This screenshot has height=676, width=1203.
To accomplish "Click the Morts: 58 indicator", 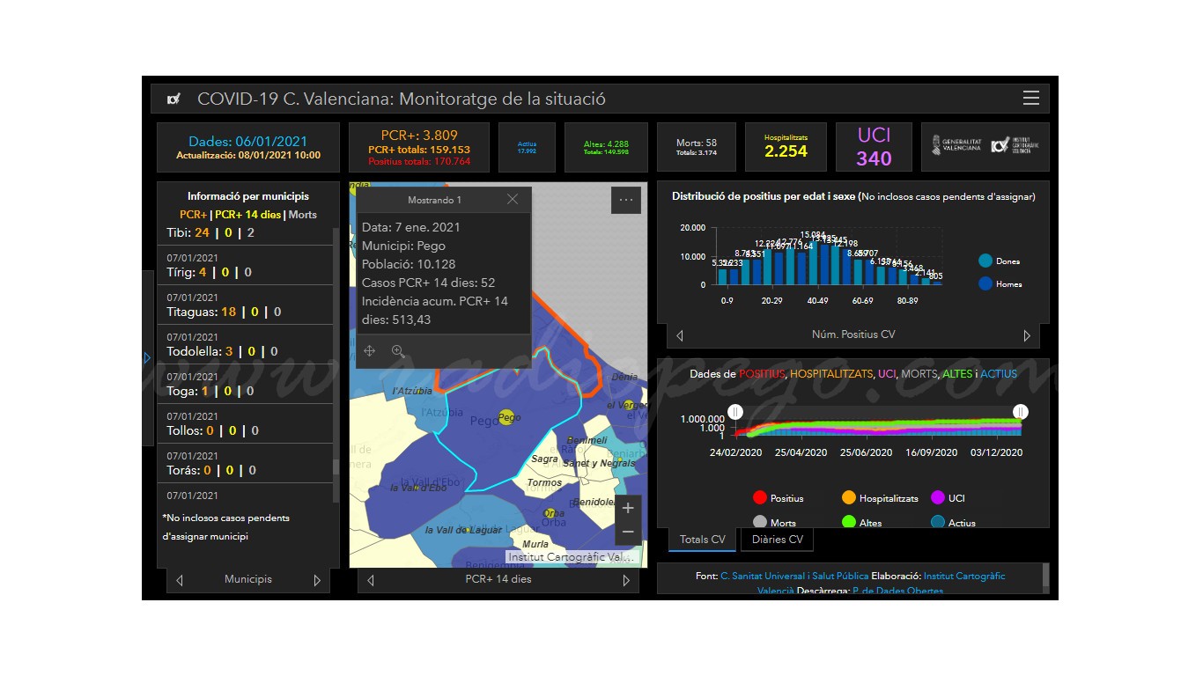I will click(x=697, y=147).
